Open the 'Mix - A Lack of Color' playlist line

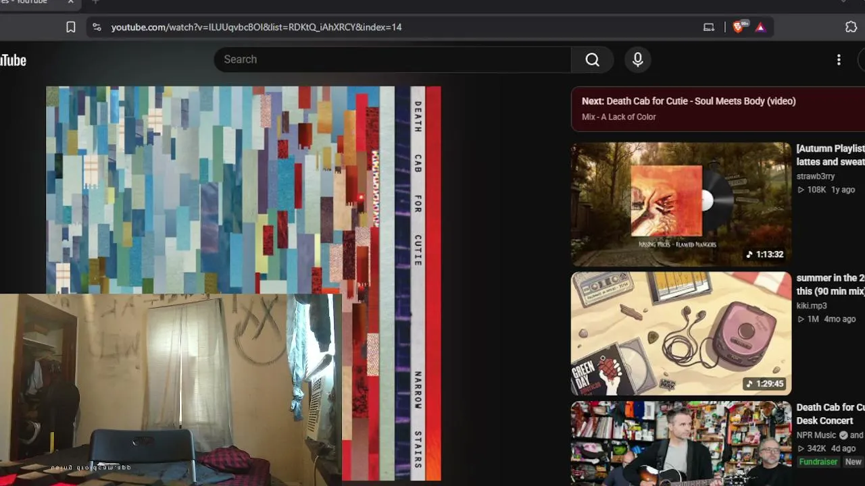(x=619, y=117)
